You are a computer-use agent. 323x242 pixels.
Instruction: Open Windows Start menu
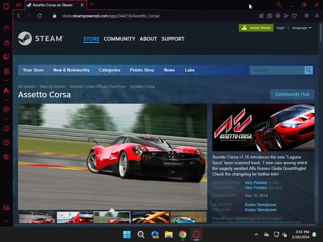coord(127,234)
